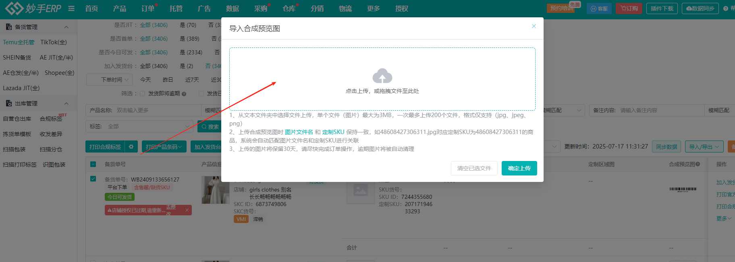The width and height of the screenshot is (735, 262).
Task: Select the 近7天 date quick filter
Action: (192, 80)
